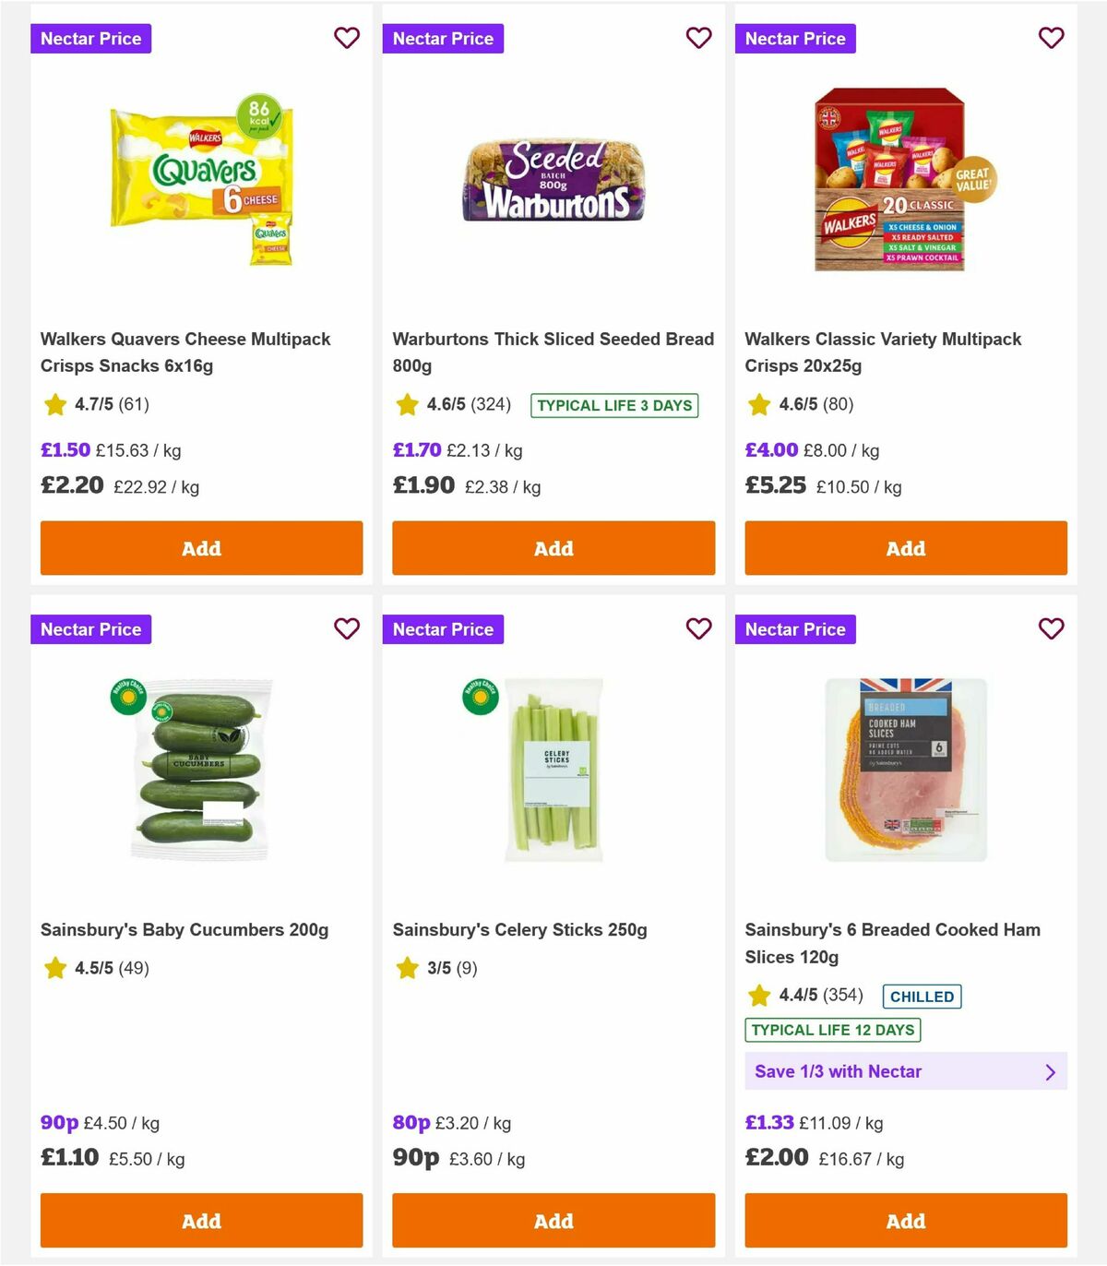Select the CHILLED label on the Ham Slices
Viewport: 1107px width, 1266px height.
pos(922,997)
